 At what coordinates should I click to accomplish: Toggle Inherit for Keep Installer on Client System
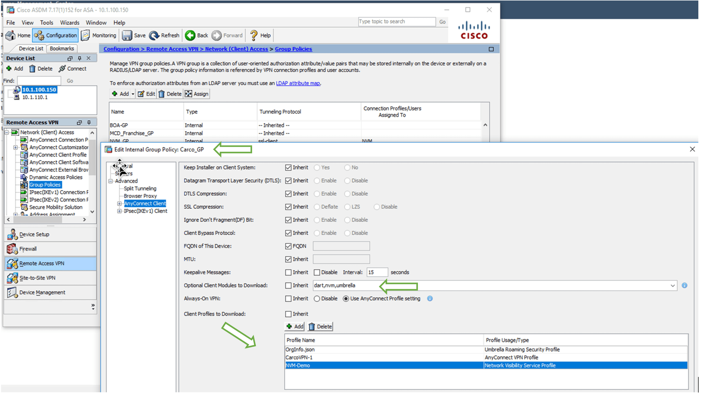(x=288, y=167)
